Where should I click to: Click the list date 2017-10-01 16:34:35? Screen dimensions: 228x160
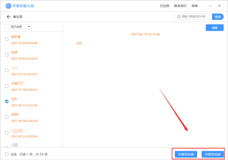tap(24, 59)
